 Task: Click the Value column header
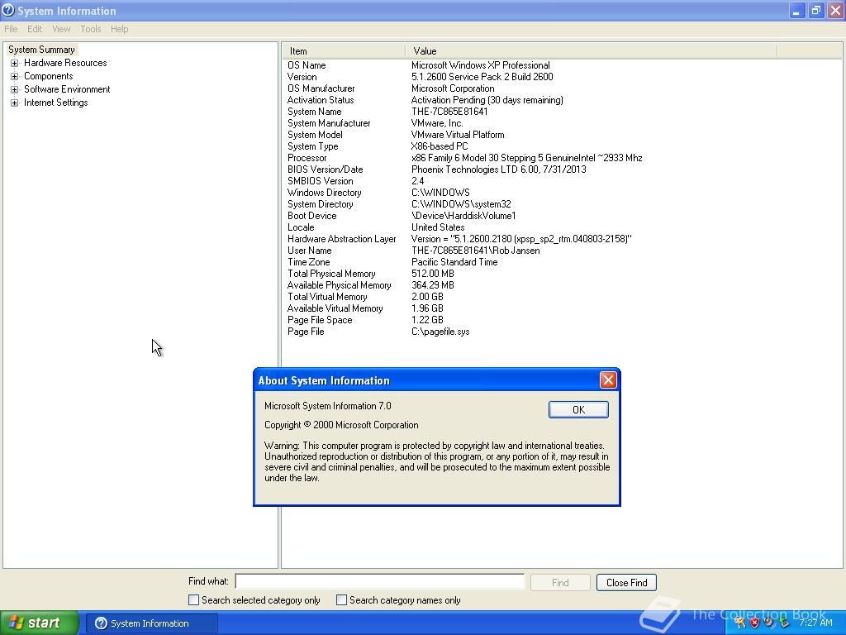coord(592,51)
